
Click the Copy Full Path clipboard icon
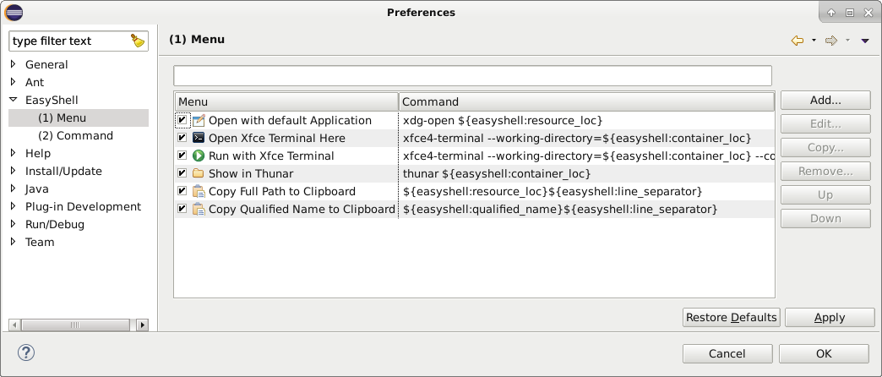(199, 191)
